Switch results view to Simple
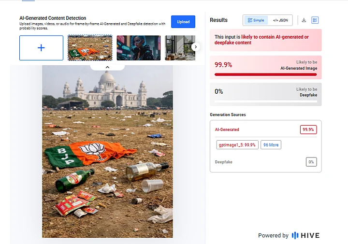348x244 pixels. (255, 20)
